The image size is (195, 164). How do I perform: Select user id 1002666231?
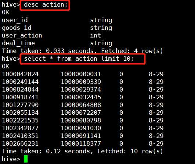(x=20, y=143)
